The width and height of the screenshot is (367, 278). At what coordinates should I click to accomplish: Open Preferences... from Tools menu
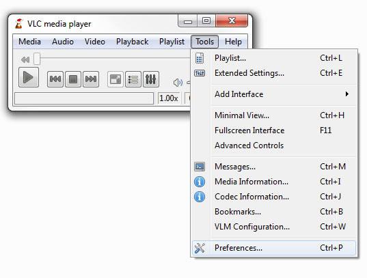coord(274,248)
